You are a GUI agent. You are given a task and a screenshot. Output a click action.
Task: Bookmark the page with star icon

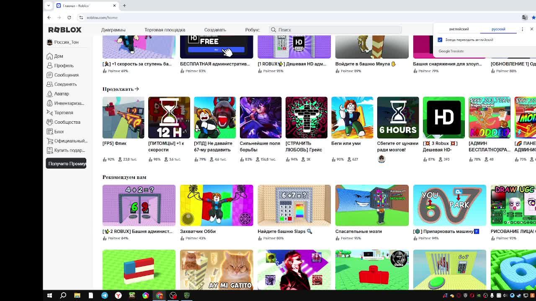tap(533, 18)
